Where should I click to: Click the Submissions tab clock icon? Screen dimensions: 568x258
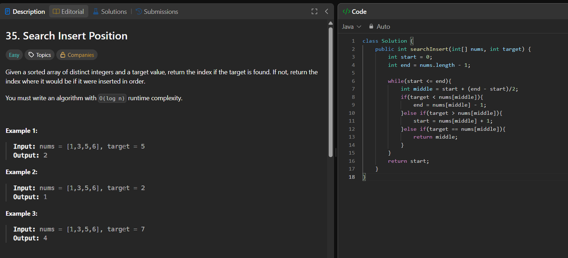click(139, 11)
